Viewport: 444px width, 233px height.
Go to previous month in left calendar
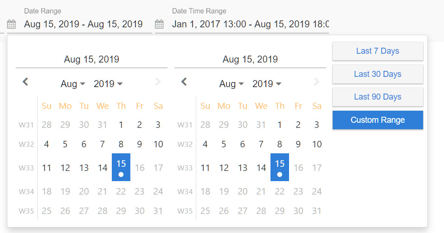click(26, 82)
